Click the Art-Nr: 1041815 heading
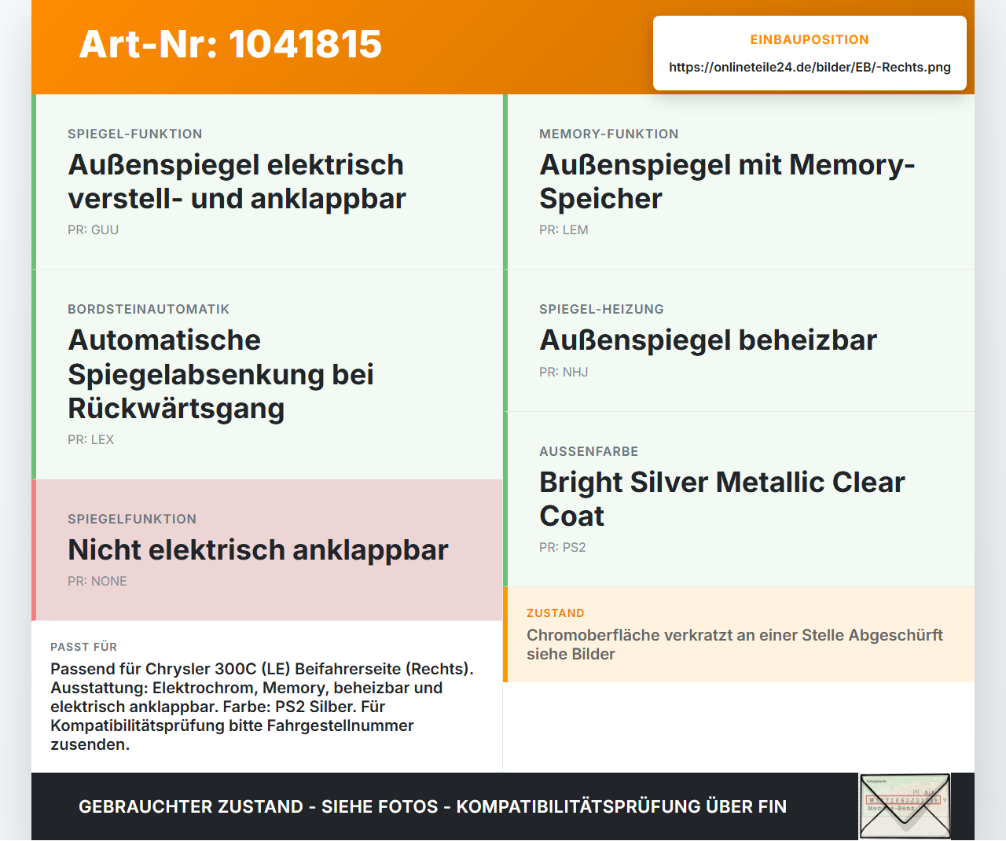1006x841 pixels. [x=230, y=44]
